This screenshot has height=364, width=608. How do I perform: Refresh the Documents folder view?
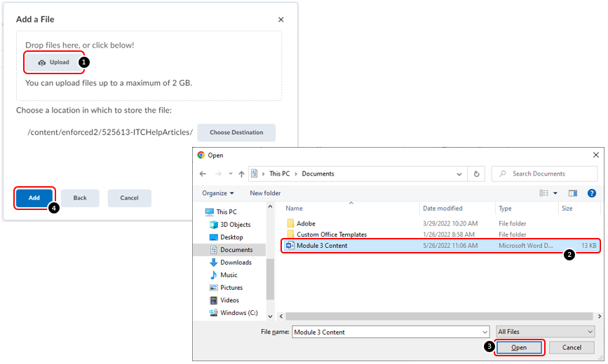coord(477,174)
